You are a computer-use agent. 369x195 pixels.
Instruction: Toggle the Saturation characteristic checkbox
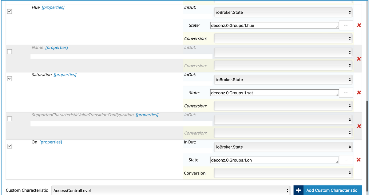(10, 79)
